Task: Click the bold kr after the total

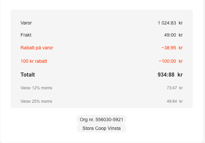Action: point(180,75)
